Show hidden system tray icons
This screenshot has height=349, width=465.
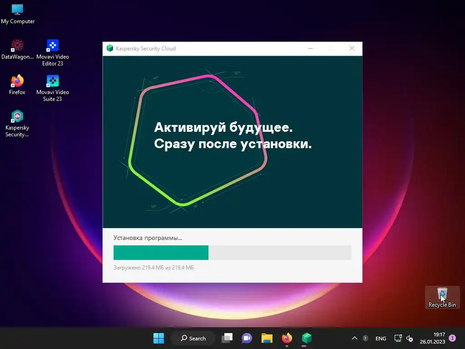pos(354,338)
